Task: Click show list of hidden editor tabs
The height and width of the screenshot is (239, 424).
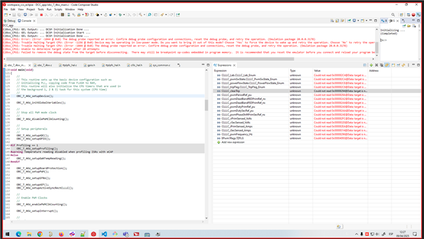Action: coord(179,65)
